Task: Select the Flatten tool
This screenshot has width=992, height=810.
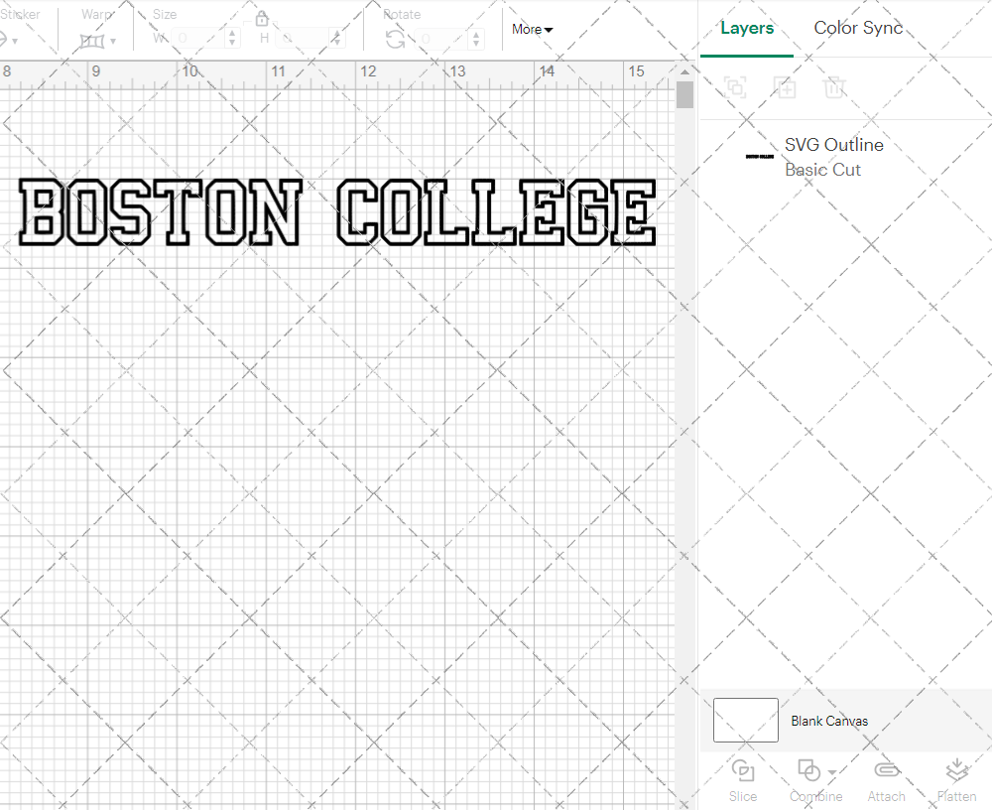Action: pos(956,780)
